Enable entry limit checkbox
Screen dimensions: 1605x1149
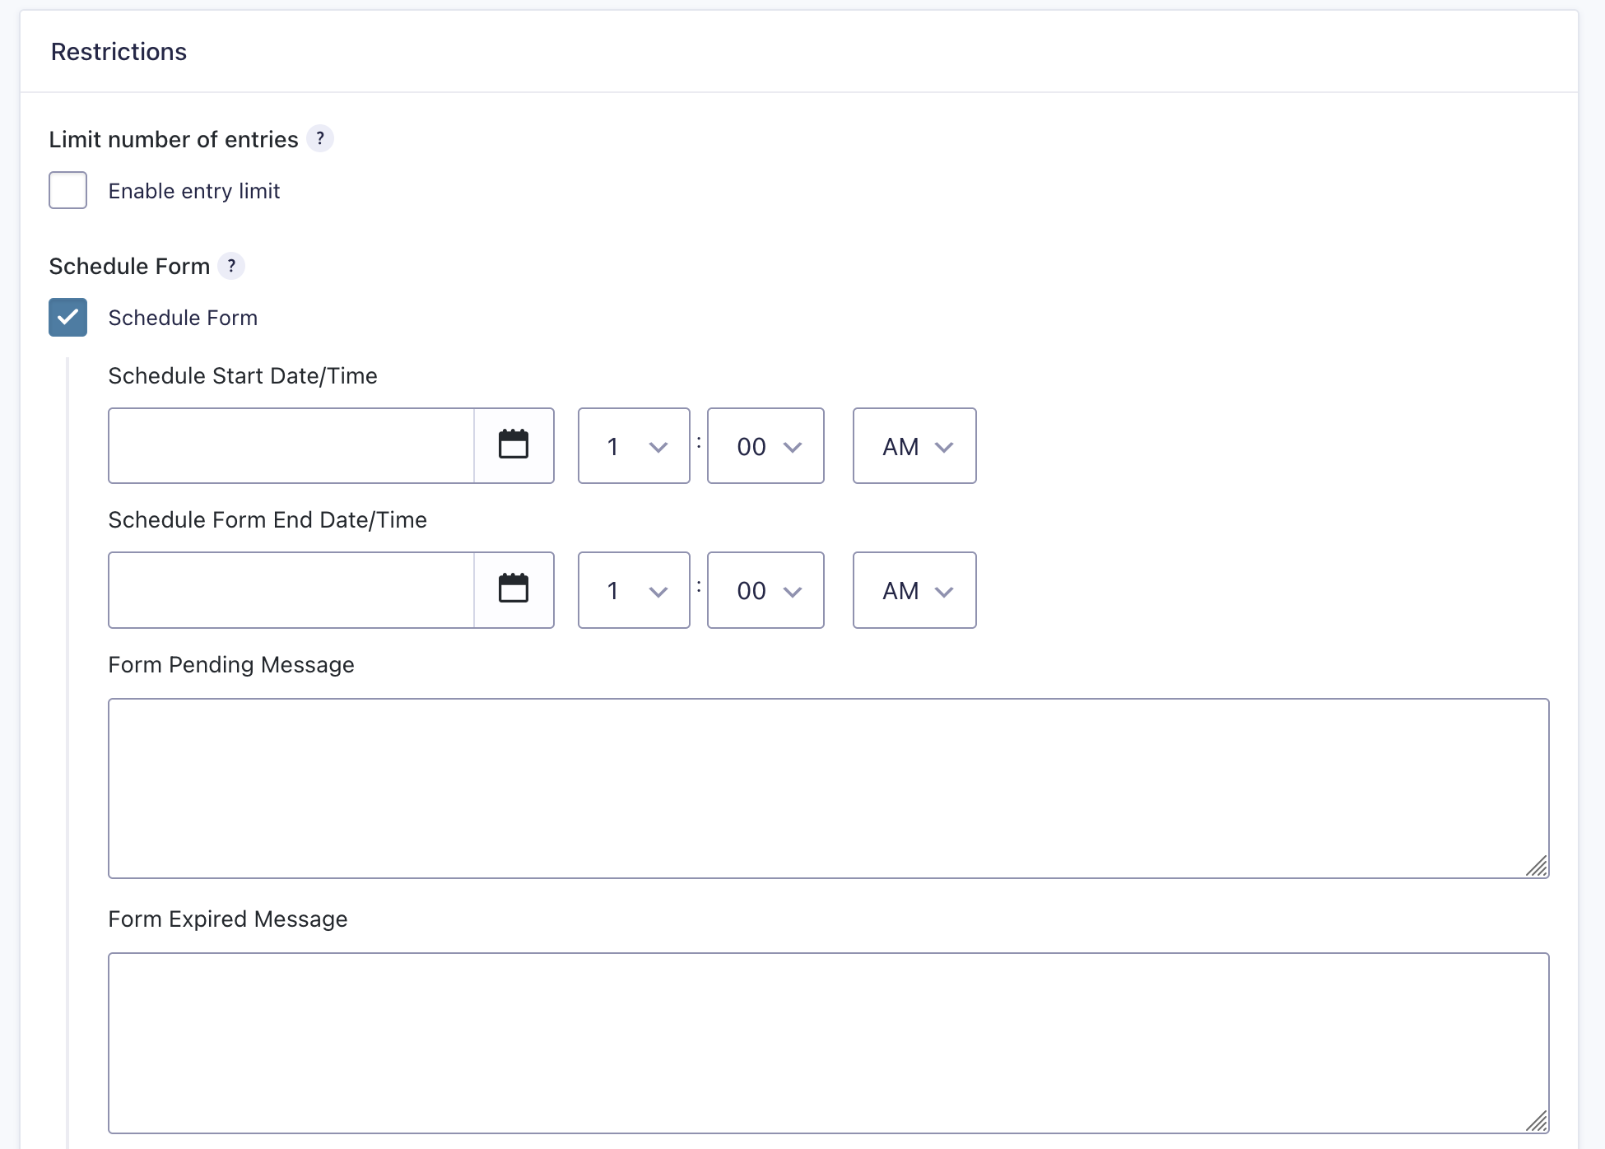click(x=67, y=190)
